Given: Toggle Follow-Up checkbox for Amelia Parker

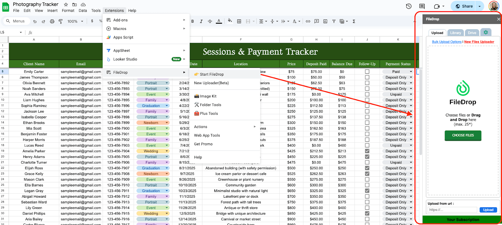Looking at the screenshot, I should pos(367,151).
